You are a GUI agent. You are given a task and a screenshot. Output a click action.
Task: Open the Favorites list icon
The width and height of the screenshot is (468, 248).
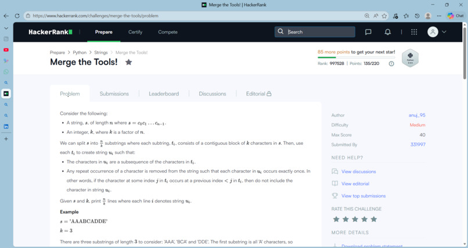(x=406, y=16)
